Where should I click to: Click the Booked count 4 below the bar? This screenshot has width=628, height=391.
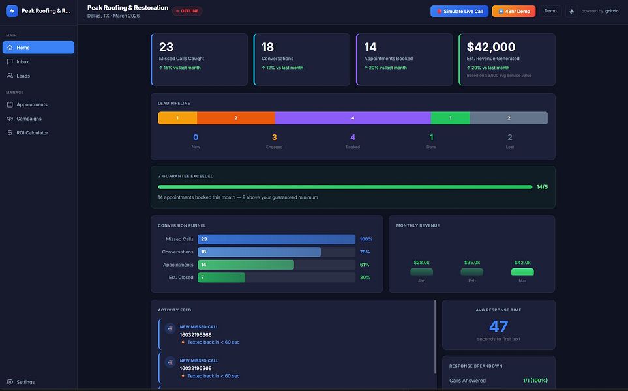pyautogui.click(x=353, y=138)
